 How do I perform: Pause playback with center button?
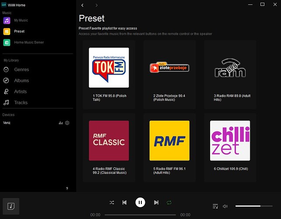point(140,202)
